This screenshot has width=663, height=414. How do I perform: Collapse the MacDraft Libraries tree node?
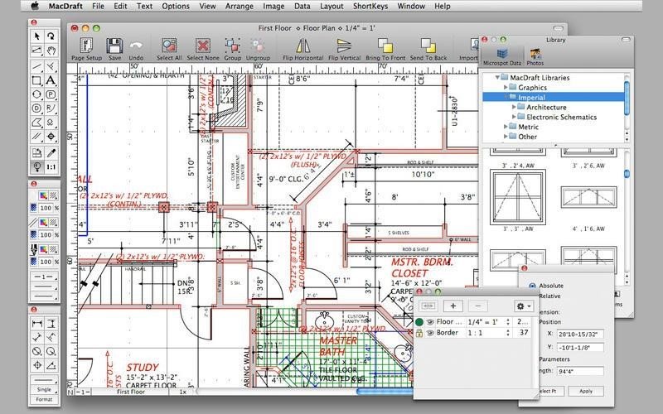(498, 77)
